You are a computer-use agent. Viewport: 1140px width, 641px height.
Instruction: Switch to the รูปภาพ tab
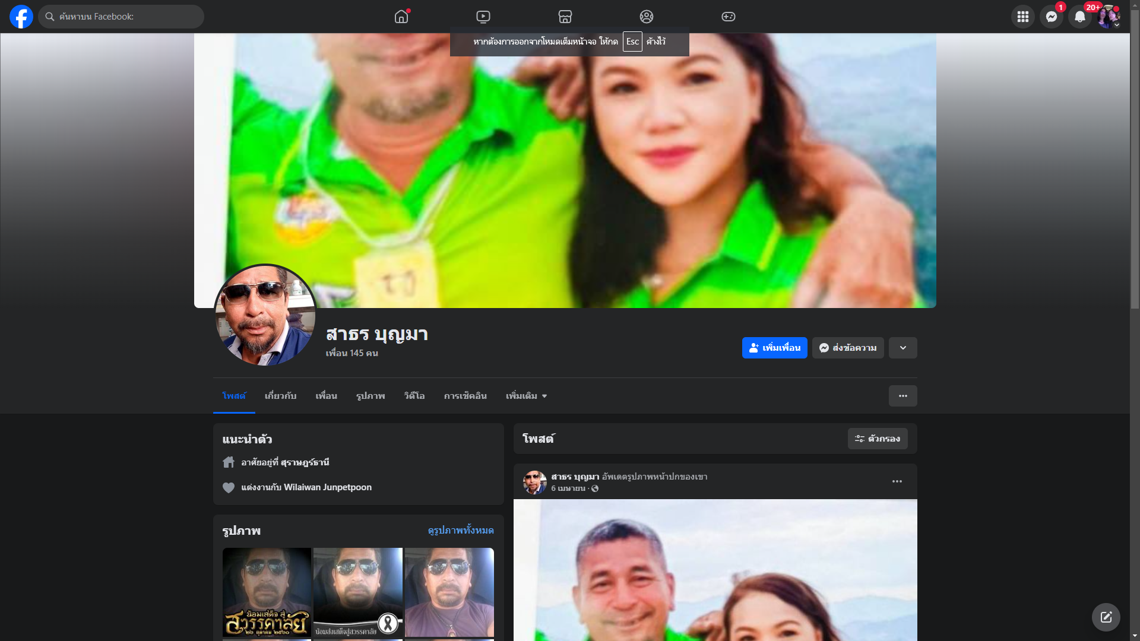370,396
